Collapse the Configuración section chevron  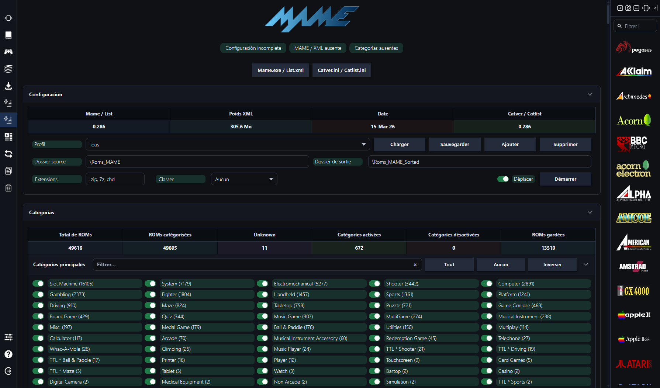590,94
